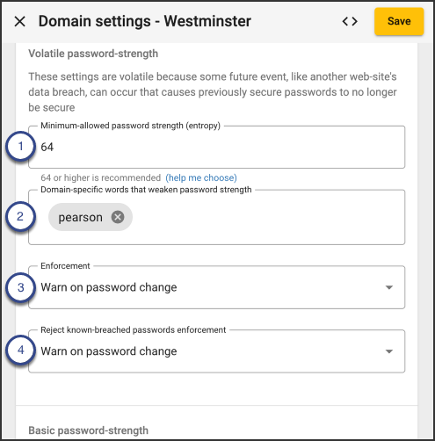Click the 'Domain settings - Westminster' title
435x441 pixels.
(x=145, y=21)
